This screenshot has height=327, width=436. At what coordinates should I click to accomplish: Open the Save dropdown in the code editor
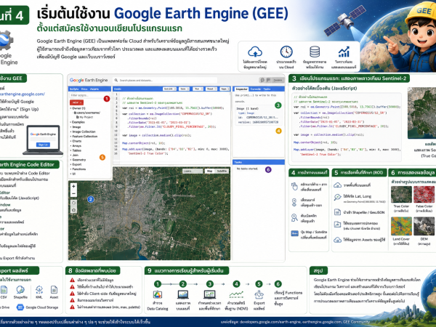pos(184,89)
